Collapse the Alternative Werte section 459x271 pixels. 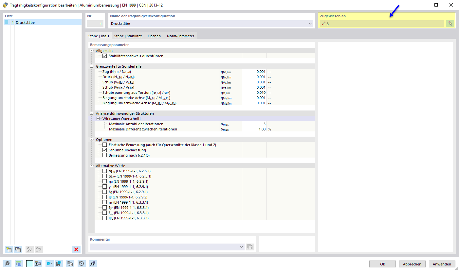click(x=92, y=165)
